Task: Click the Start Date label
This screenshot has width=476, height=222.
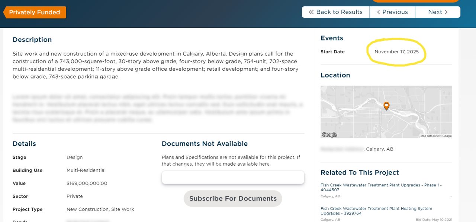Action: point(332,52)
